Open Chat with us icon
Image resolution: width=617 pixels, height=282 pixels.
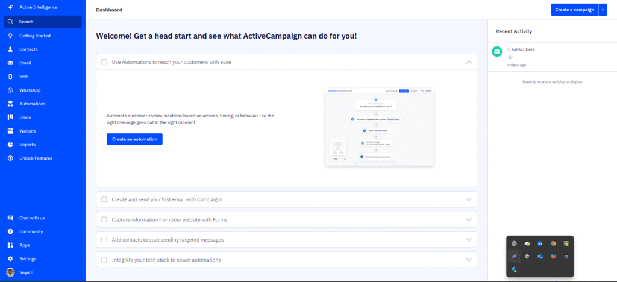[11, 218]
